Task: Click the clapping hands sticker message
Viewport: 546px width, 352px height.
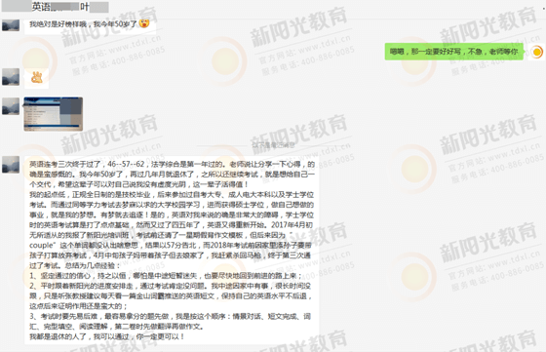Action: [37, 77]
